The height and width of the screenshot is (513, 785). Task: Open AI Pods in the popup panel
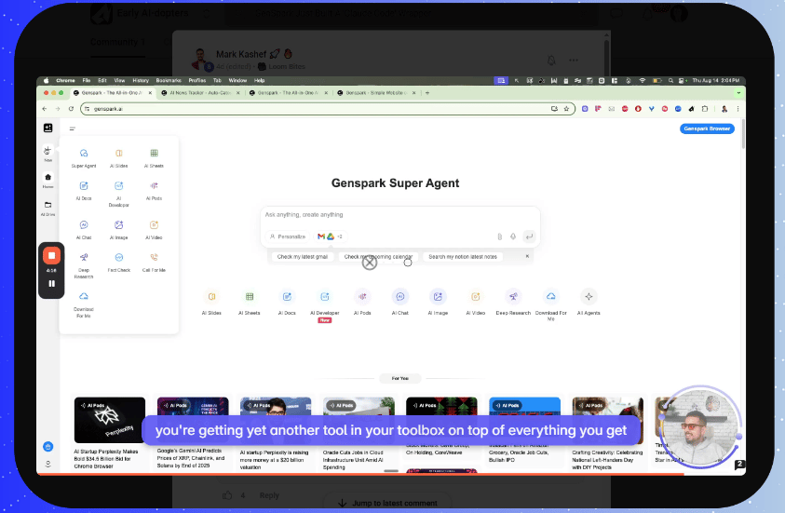(x=154, y=190)
